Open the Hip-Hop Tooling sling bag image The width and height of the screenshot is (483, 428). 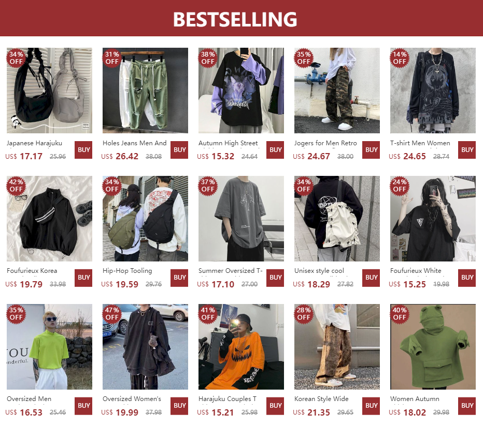[x=146, y=218]
